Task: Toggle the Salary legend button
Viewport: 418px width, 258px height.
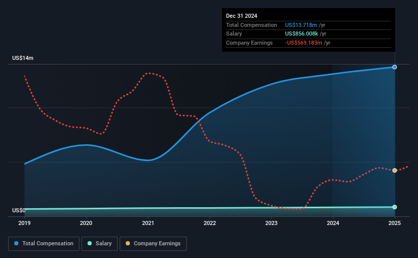Action: [99, 244]
